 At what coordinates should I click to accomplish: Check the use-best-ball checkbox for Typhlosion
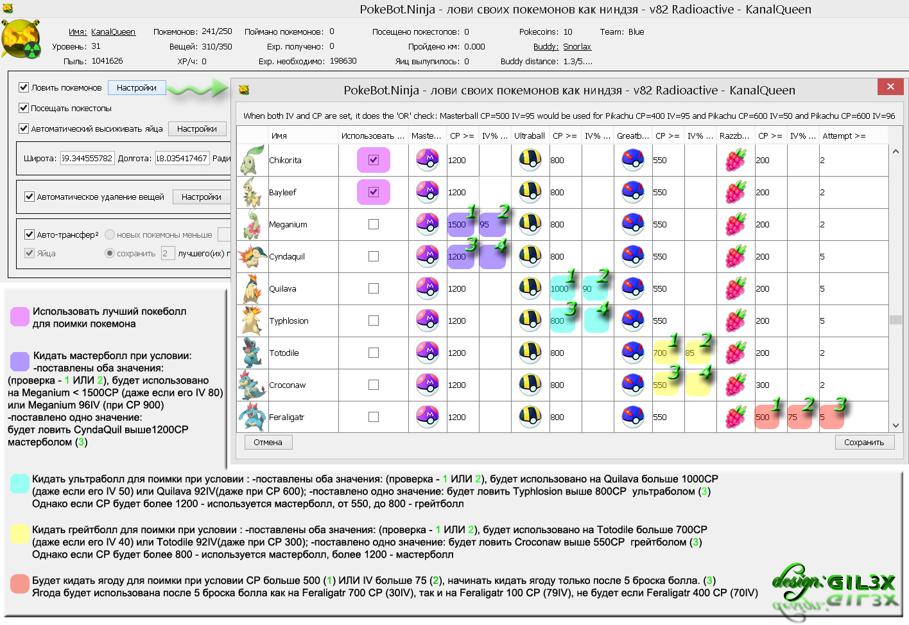pos(374,321)
